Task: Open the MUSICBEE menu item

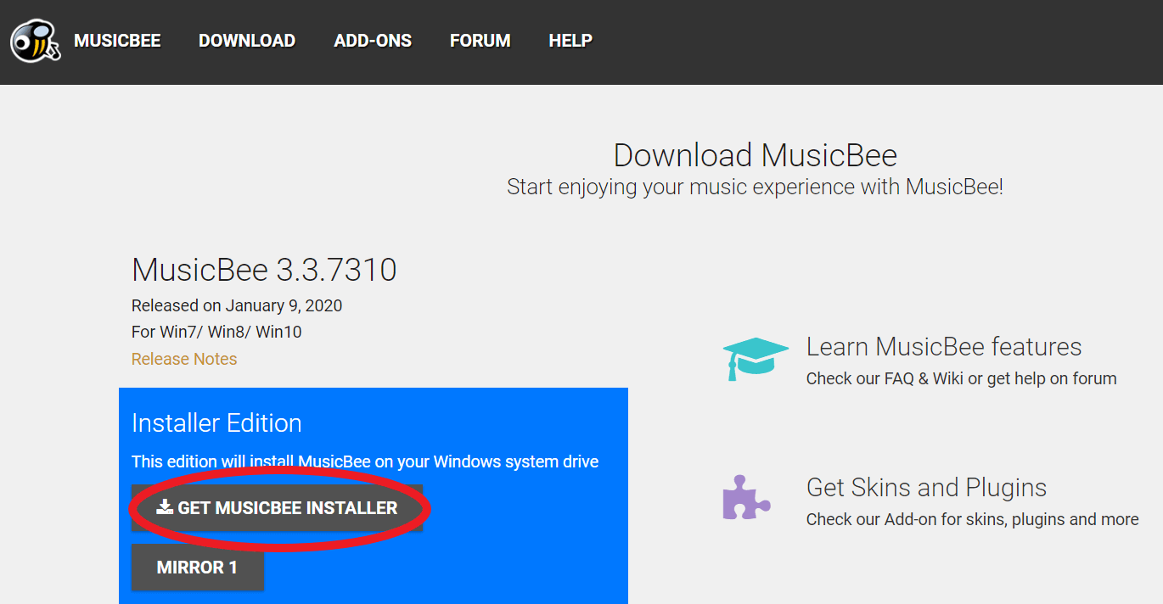Action: tap(117, 41)
